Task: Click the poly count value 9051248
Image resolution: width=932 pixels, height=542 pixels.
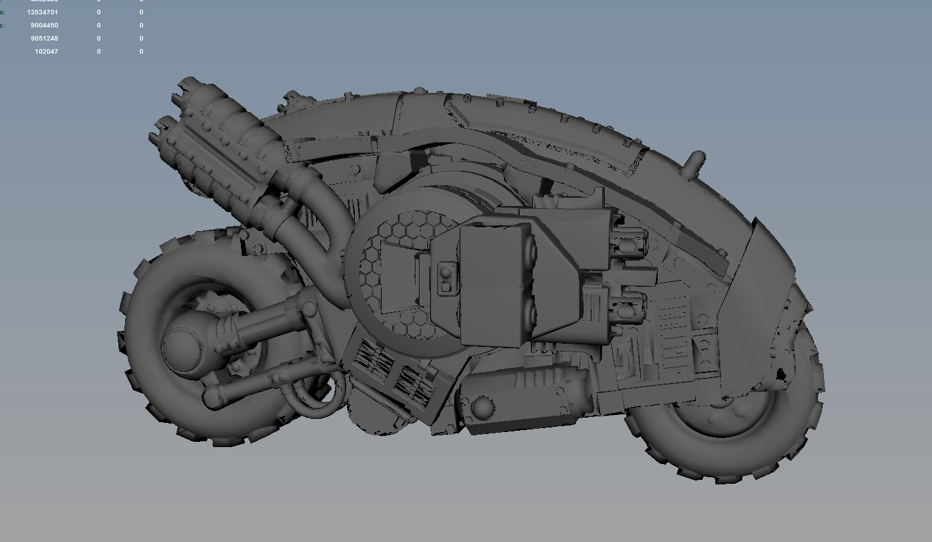Action: pyautogui.click(x=45, y=39)
